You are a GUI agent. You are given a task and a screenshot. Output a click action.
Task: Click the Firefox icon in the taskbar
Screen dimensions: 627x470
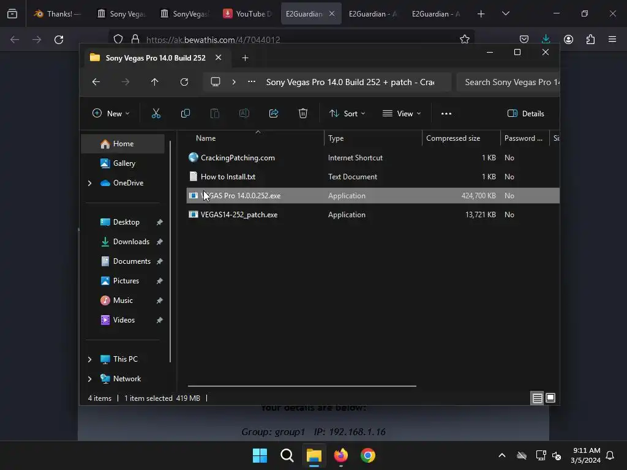(340, 455)
